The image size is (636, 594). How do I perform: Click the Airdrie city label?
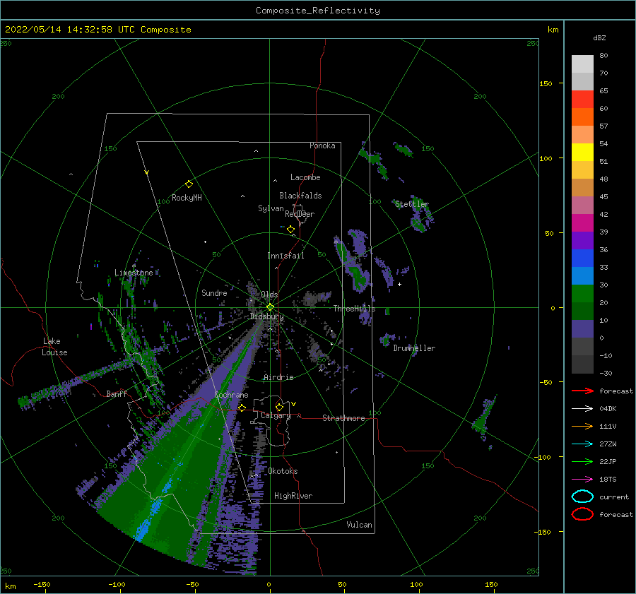[278, 377]
